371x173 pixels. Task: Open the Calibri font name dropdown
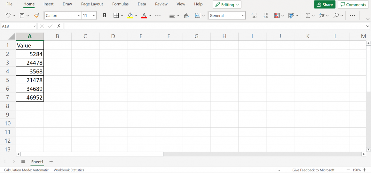[79, 15]
